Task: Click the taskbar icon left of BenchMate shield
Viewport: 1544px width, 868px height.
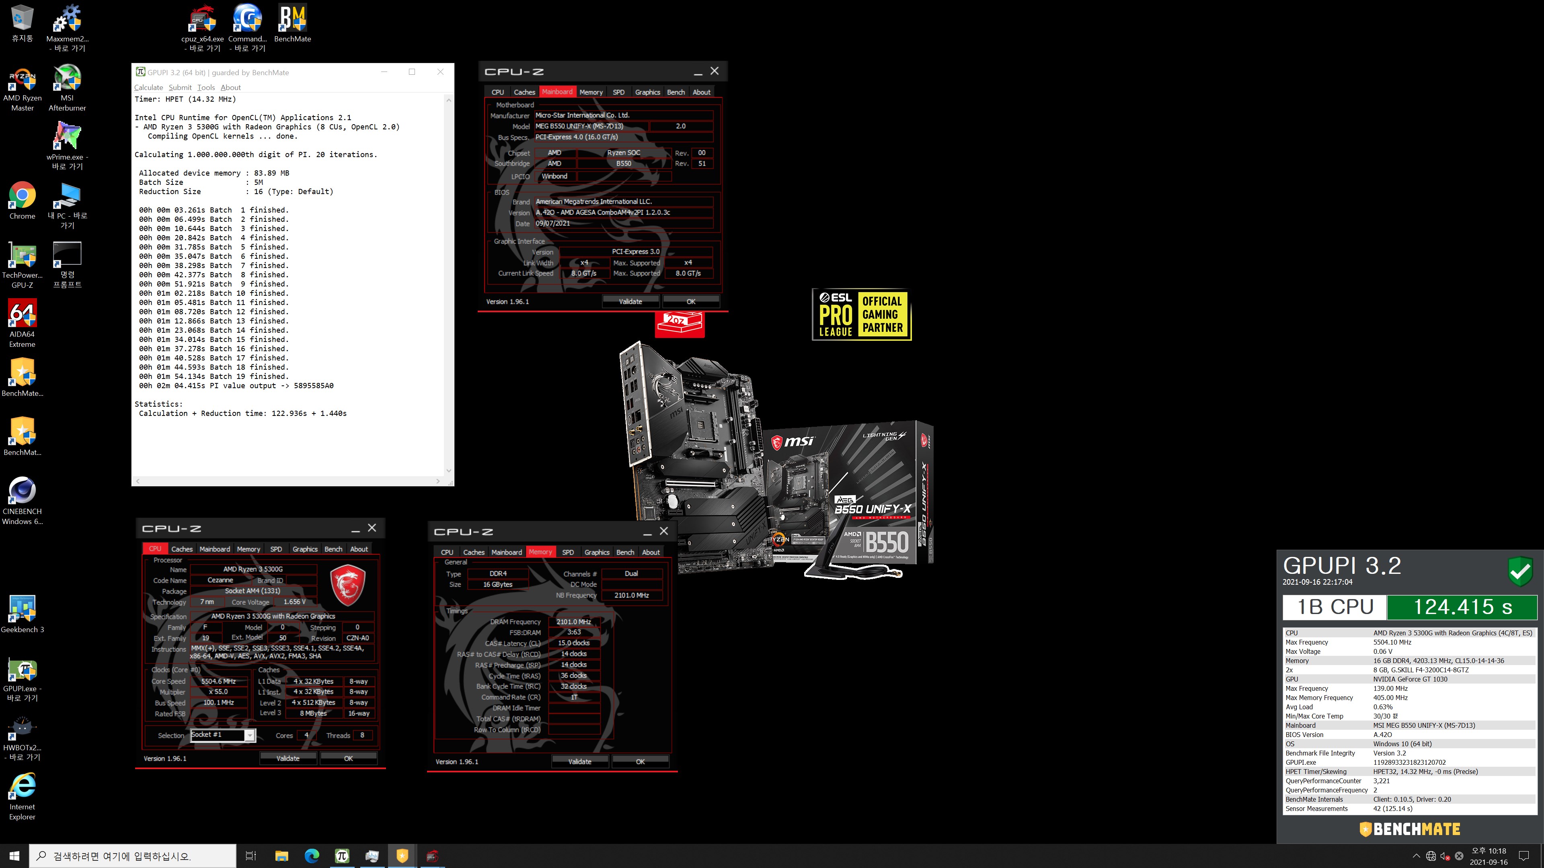Action: [x=372, y=856]
